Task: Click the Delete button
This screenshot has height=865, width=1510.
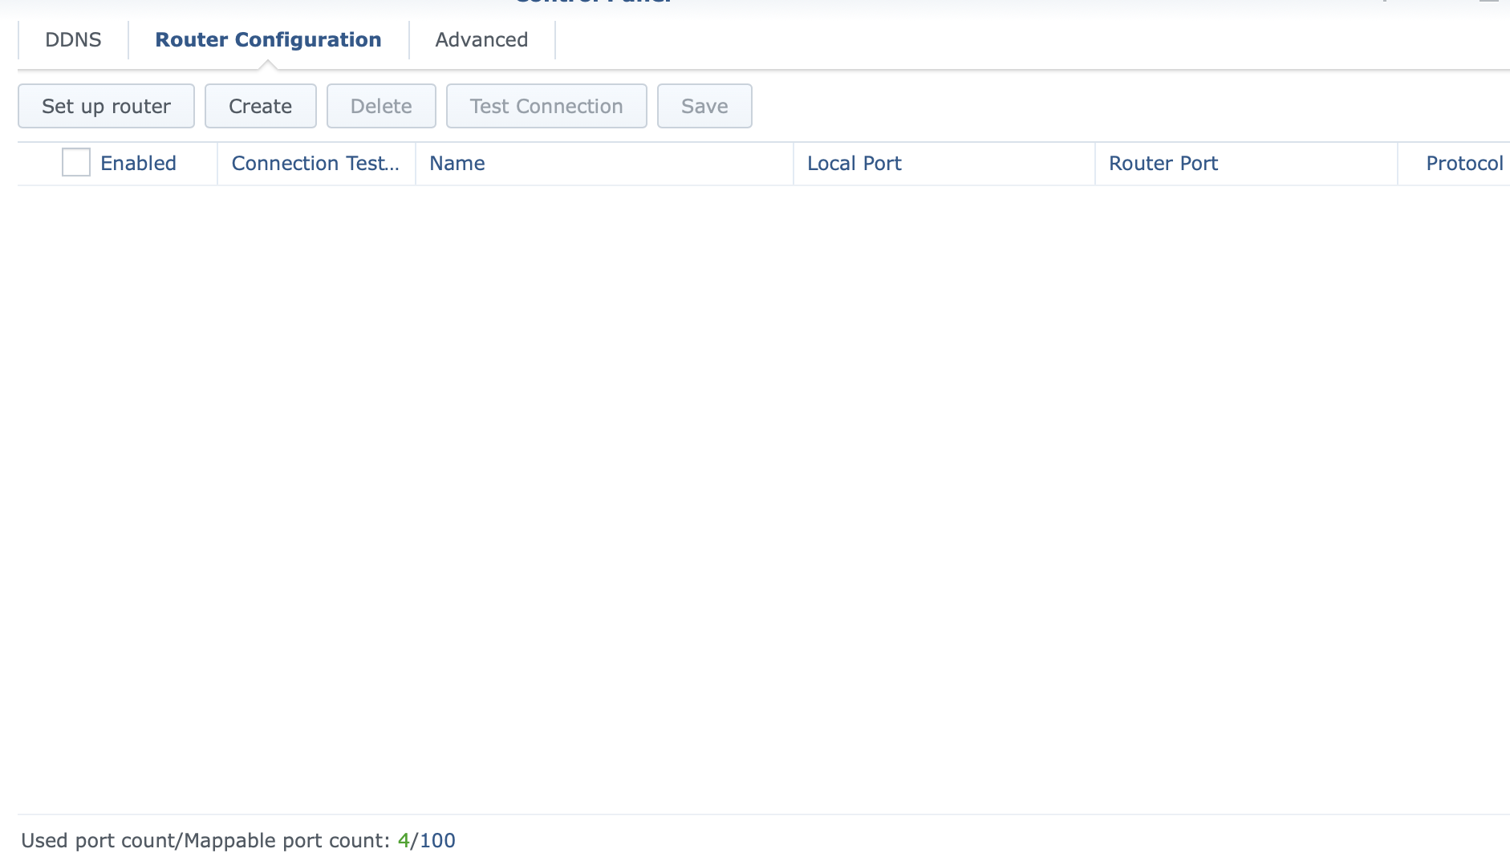Action: [381, 106]
